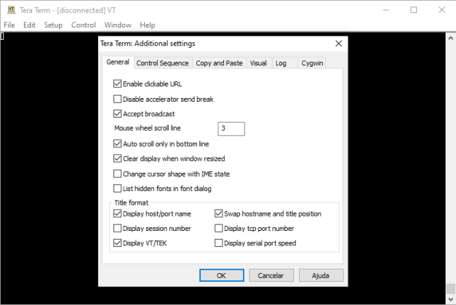Open the Copy and Paste tab
This screenshot has width=456, height=305.
[219, 63]
